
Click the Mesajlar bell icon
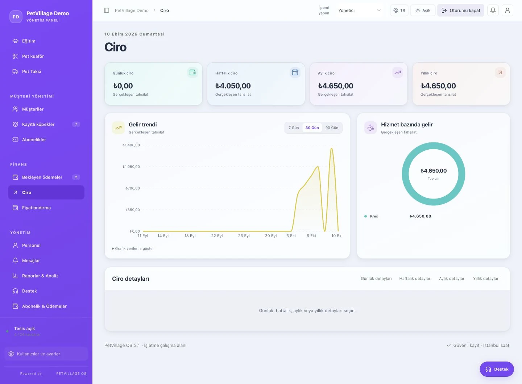tap(15, 260)
